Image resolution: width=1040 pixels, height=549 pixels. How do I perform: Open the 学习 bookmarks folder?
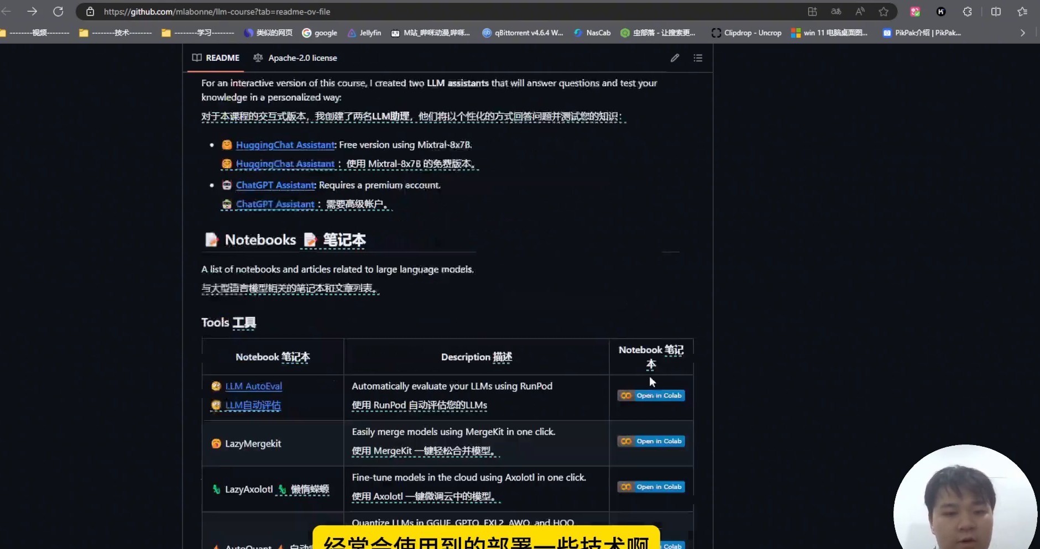pyautogui.click(x=198, y=33)
